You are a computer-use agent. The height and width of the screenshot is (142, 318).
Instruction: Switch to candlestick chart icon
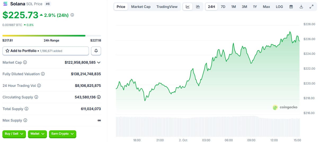point(198,7)
